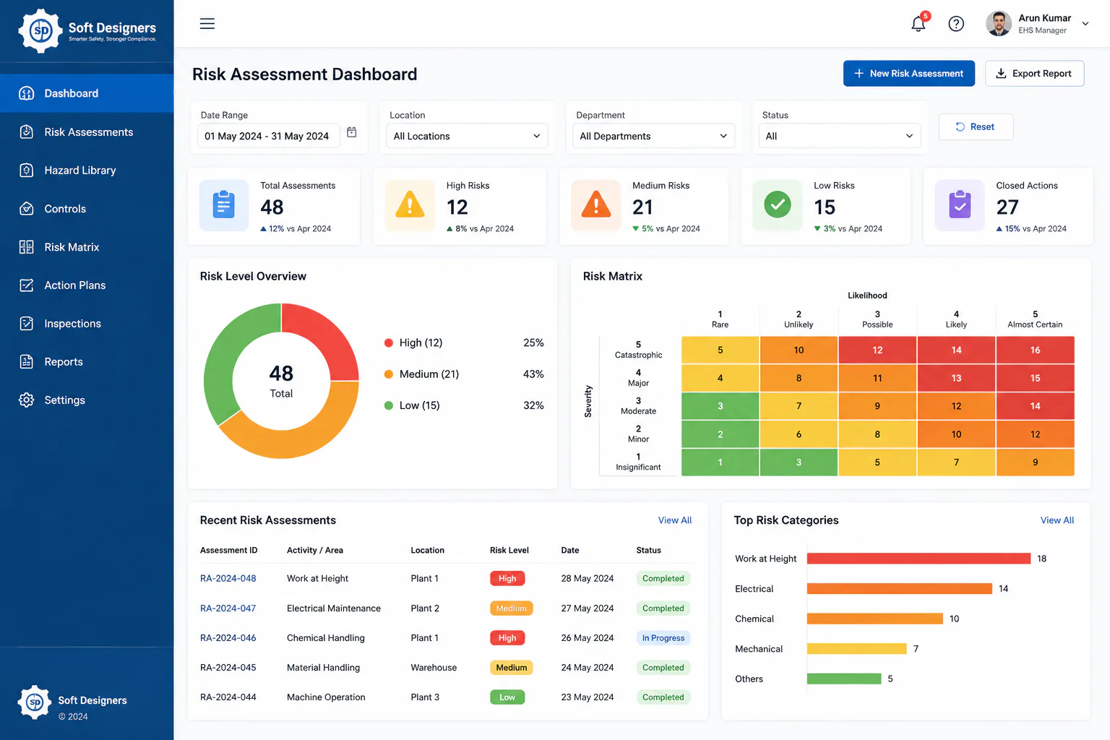Image resolution: width=1110 pixels, height=740 pixels.
Task: Click the New Risk Assessment button
Action: [909, 74]
